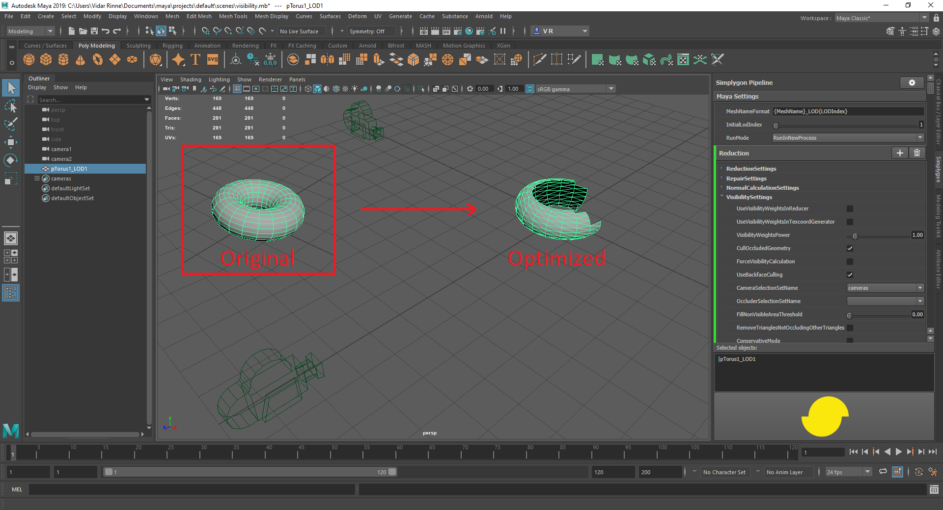Click the SVG import shelf icon
This screenshot has width=943, height=510.
point(212,60)
